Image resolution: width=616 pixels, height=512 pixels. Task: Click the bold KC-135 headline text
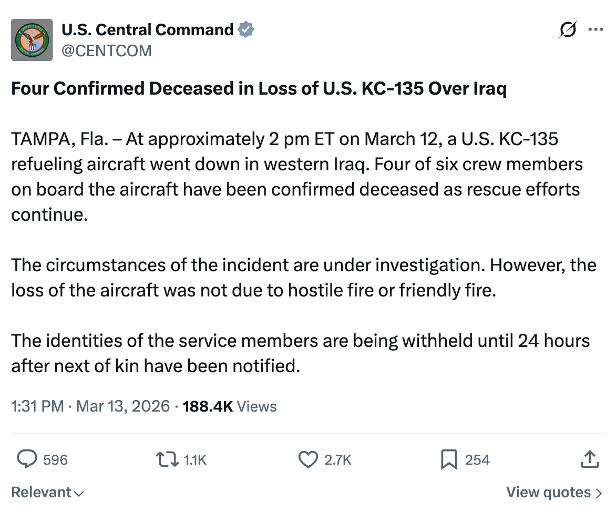(x=259, y=89)
